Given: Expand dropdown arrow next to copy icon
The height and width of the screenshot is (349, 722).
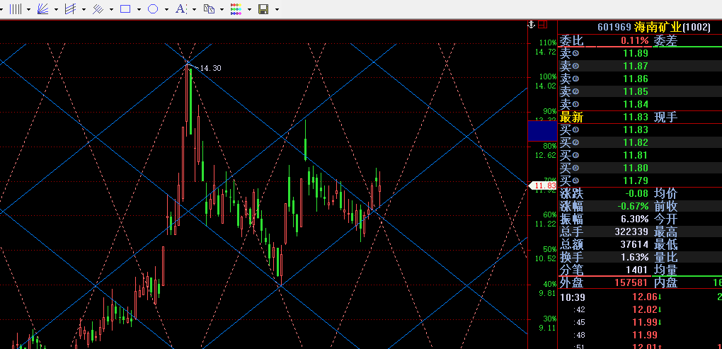Looking at the screenshot, I should click(222, 9).
